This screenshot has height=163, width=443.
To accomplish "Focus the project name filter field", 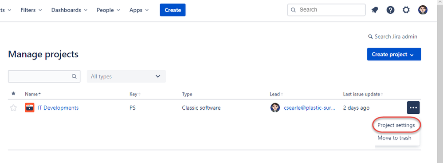I will 44,76.
